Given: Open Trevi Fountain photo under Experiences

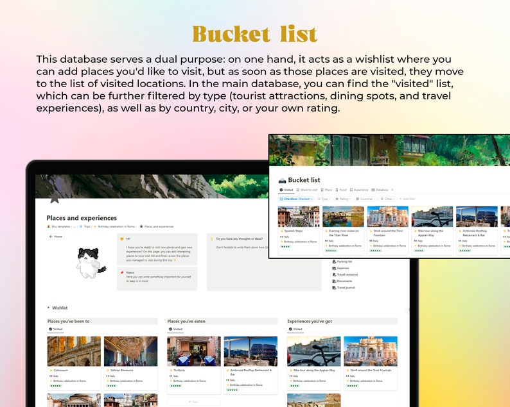Looking at the screenshot, I should (371, 351).
